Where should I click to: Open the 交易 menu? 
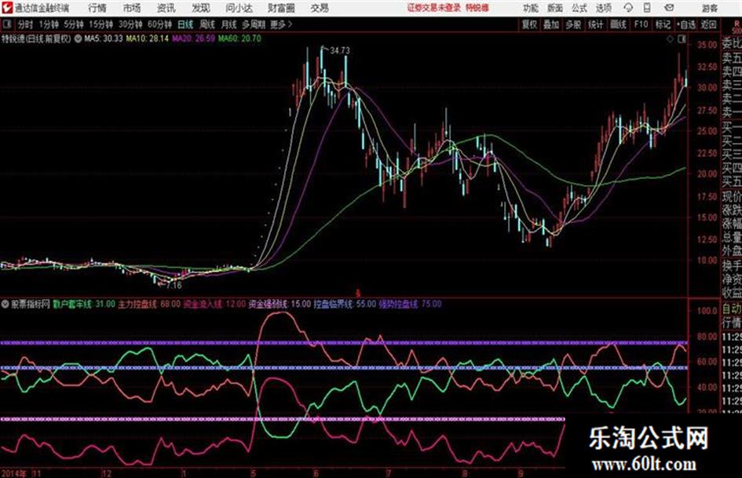pyautogui.click(x=320, y=8)
